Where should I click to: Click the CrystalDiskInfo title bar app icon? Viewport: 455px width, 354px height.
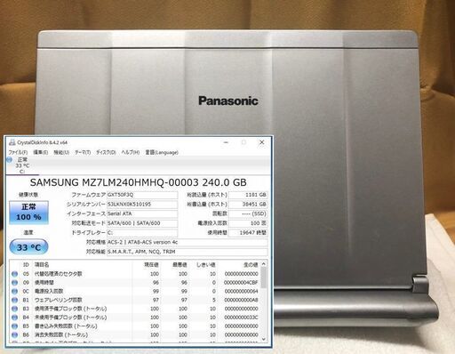[12, 142]
